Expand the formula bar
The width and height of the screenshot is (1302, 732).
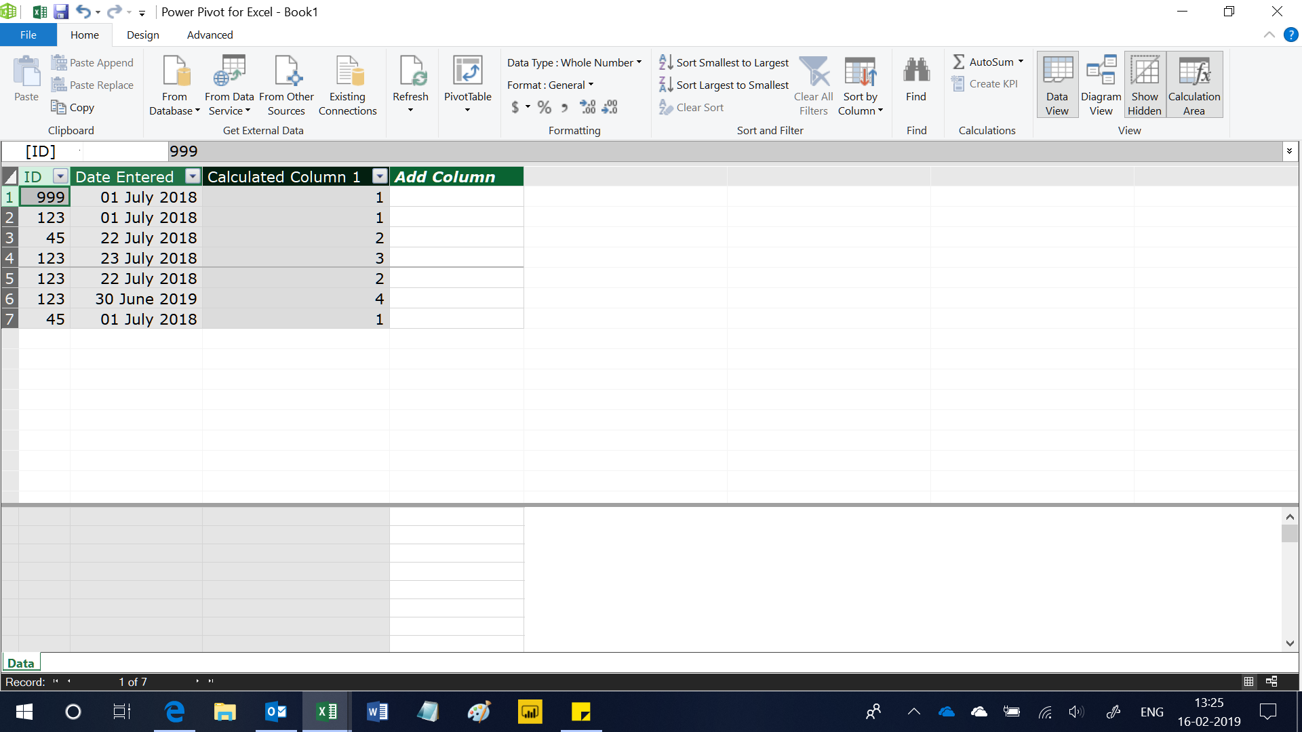click(1289, 151)
